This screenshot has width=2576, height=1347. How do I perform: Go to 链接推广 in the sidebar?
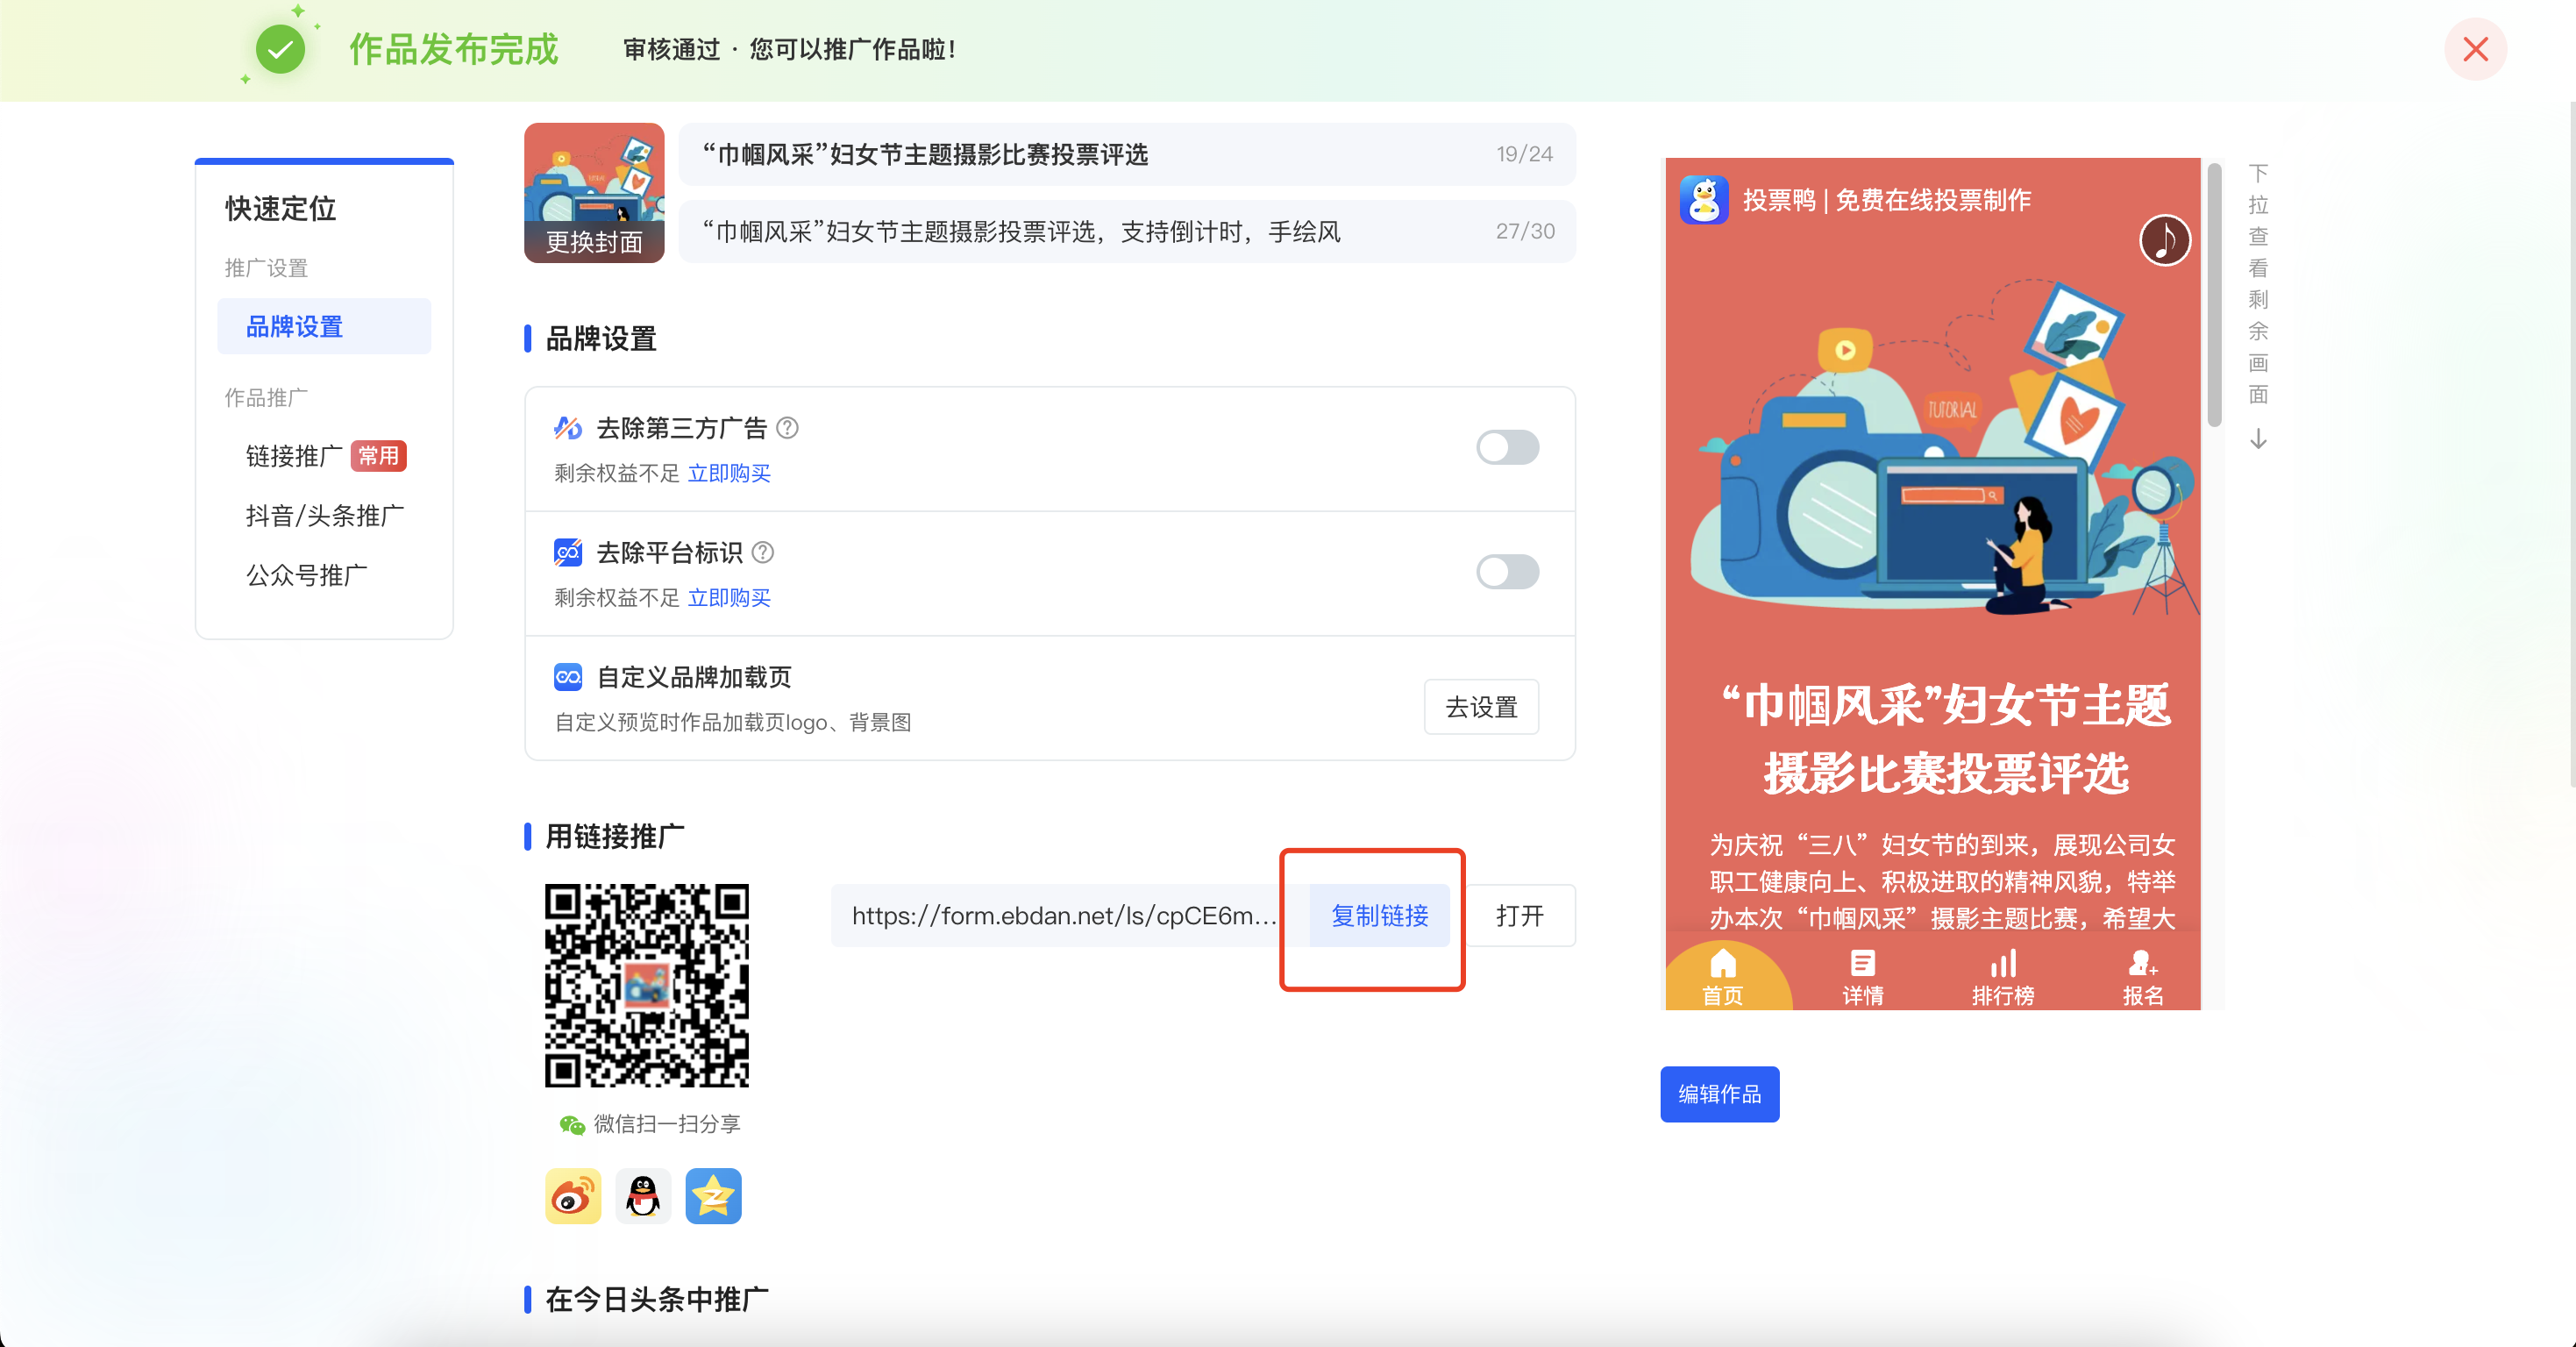tap(294, 456)
